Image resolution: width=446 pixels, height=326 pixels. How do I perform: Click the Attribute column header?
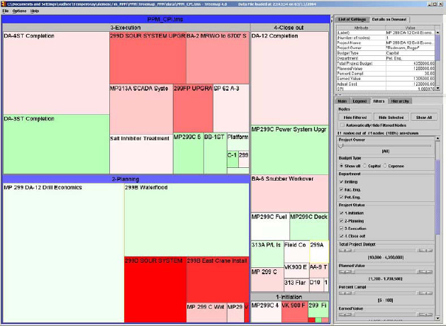[x=361, y=28]
